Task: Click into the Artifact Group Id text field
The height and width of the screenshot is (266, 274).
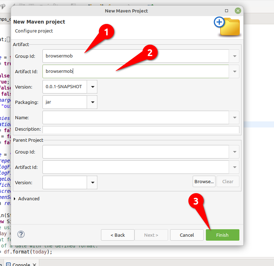Action: pyautogui.click(x=136, y=56)
